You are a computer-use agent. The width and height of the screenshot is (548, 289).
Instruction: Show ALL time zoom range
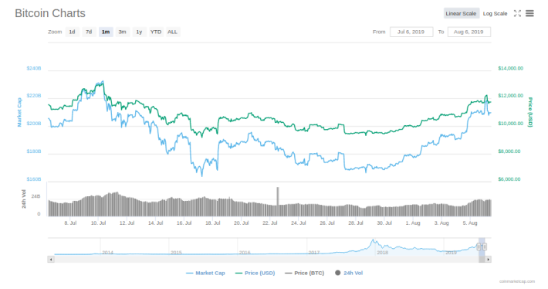coord(172,32)
